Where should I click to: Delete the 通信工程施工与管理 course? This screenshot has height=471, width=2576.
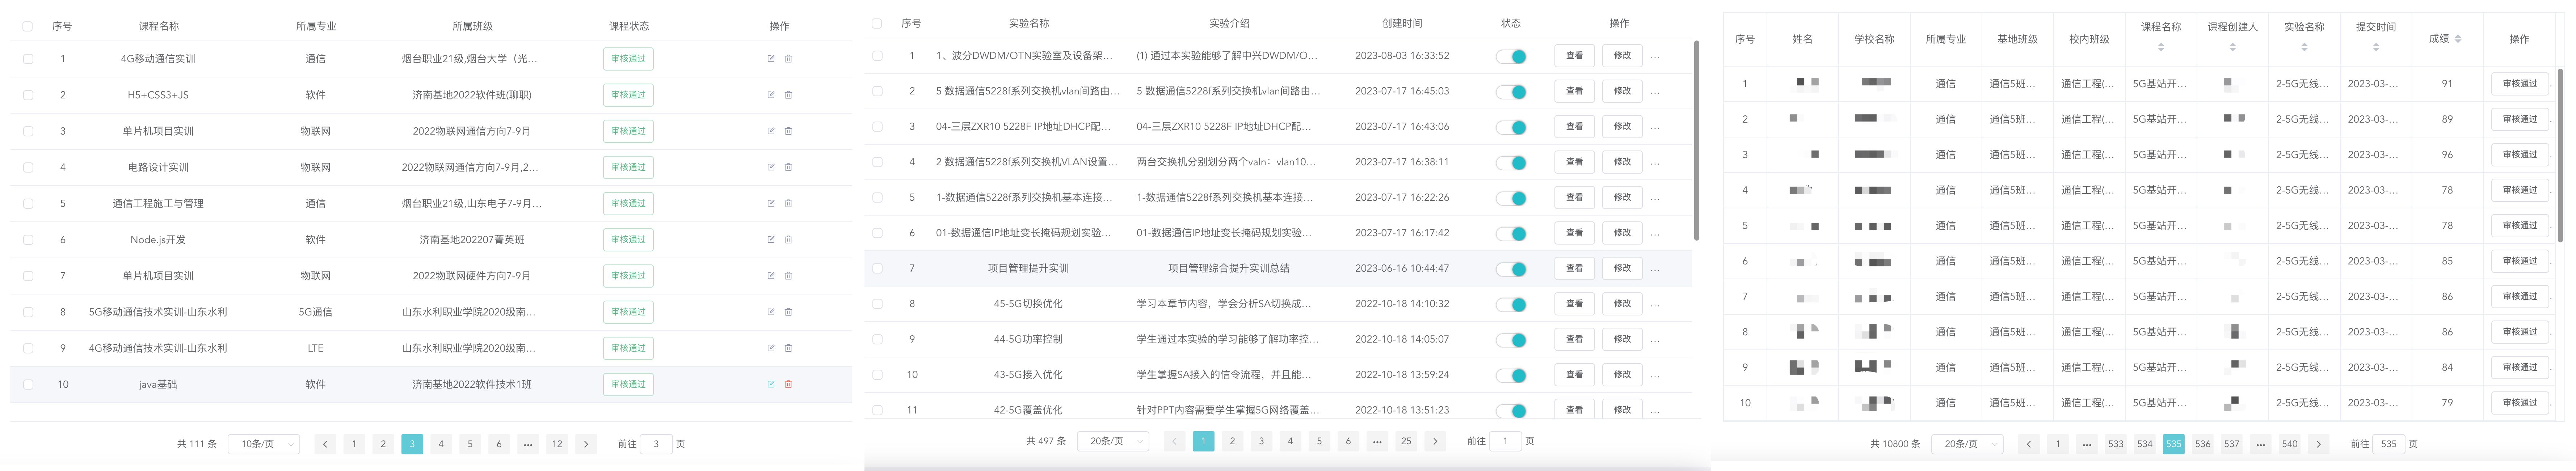point(788,203)
